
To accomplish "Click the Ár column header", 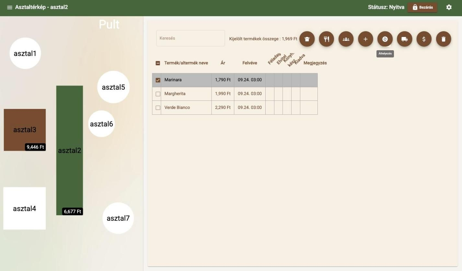I will [223, 63].
